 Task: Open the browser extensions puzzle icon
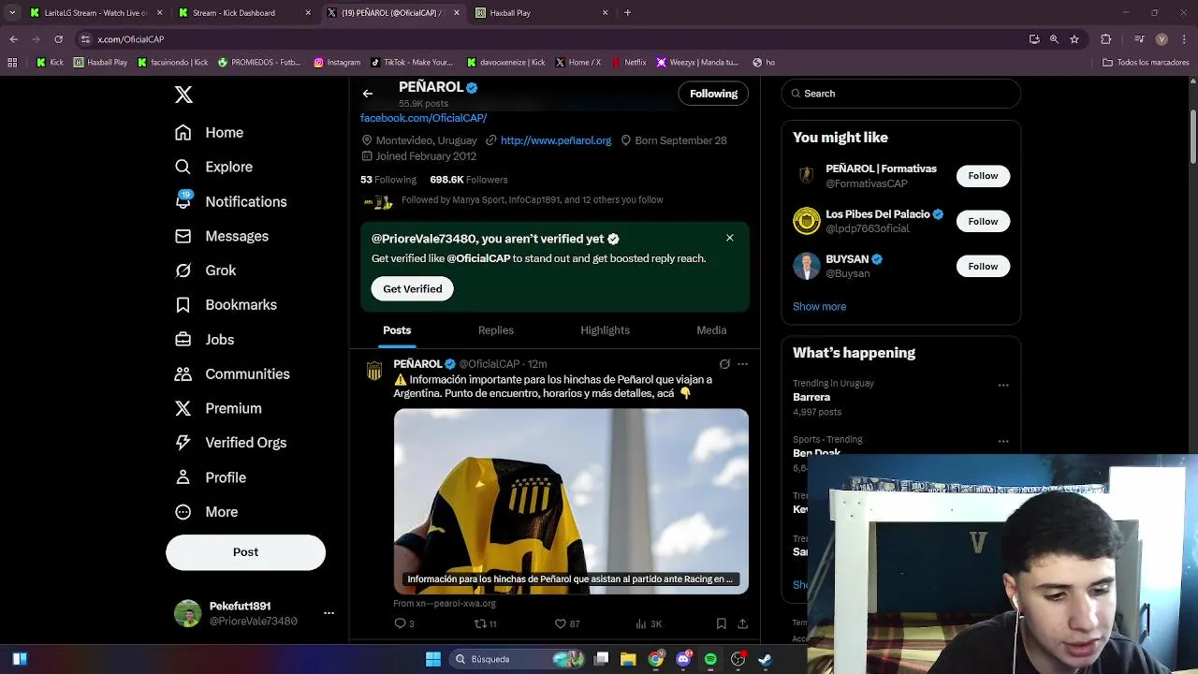coord(1105,39)
